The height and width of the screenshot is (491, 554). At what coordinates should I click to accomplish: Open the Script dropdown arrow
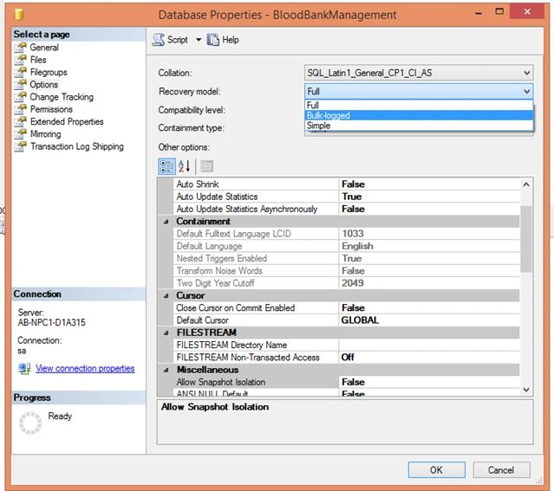point(199,40)
